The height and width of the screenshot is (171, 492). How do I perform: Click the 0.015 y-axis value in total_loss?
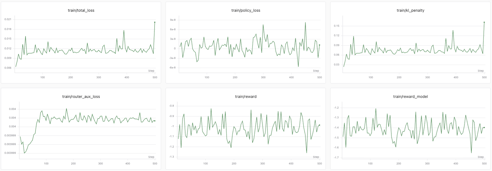pyautogui.click(x=8, y=39)
